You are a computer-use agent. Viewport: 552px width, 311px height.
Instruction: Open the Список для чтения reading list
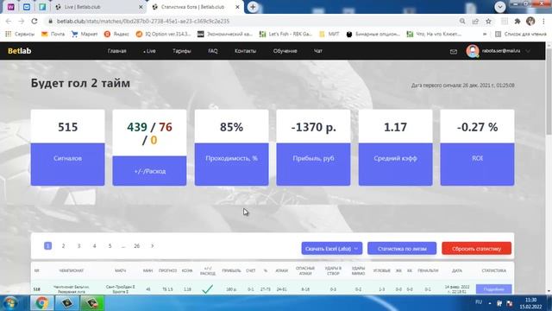tap(521, 35)
